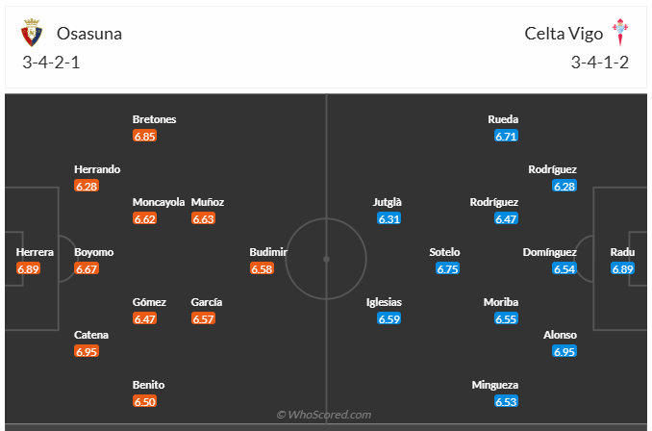Select Alonso's 6.95 rating badge
652x431 pixels.
tap(564, 351)
